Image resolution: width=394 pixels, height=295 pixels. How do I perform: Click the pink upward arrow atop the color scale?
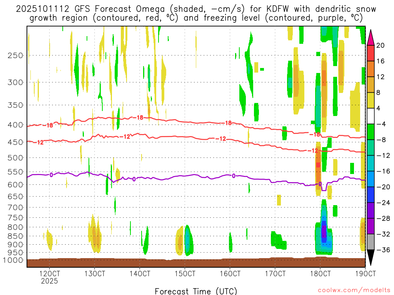pos(371,37)
